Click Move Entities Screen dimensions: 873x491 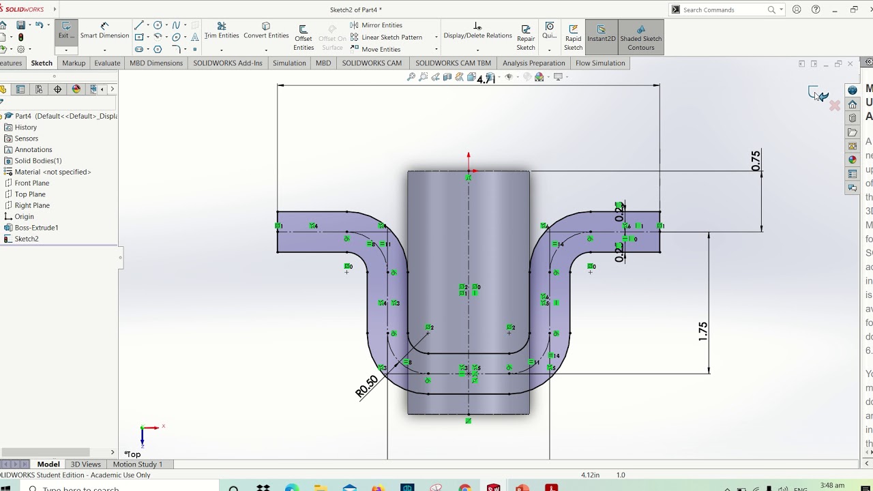click(375, 49)
